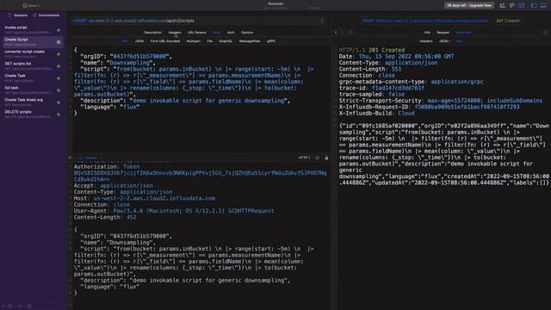The height and width of the screenshot is (310, 551).
Task: Switch to the Options tab
Action: [247, 33]
